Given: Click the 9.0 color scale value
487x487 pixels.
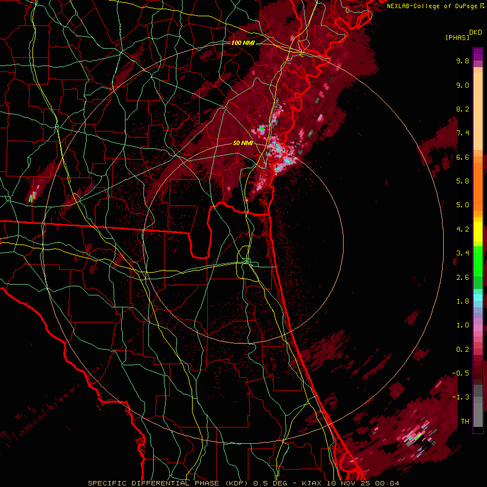Looking at the screenshot, I should pyautogui.click(x=463, y=85).
